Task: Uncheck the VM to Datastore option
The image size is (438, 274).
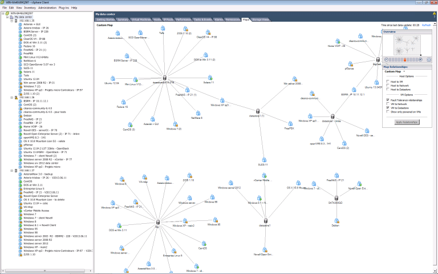Action: 388,108
